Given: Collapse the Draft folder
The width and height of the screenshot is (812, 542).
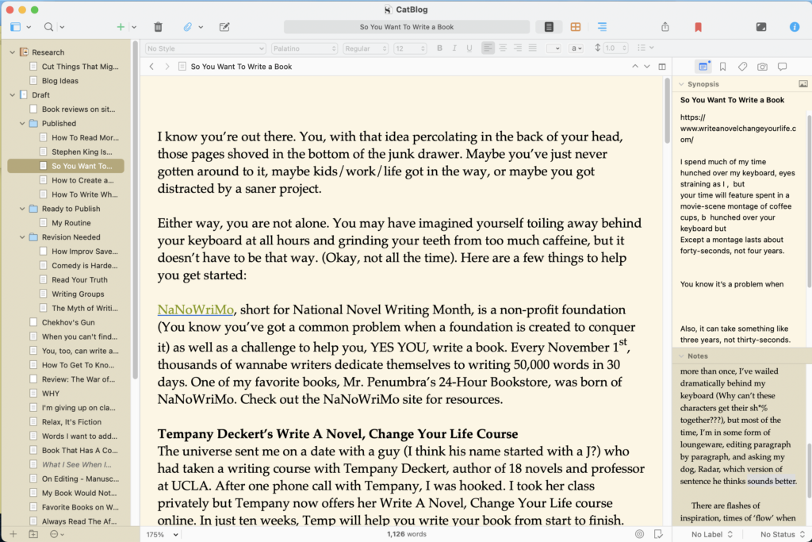Looking at the screenshot, I should 13,94.
